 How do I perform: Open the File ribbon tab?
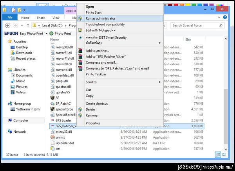10,18
